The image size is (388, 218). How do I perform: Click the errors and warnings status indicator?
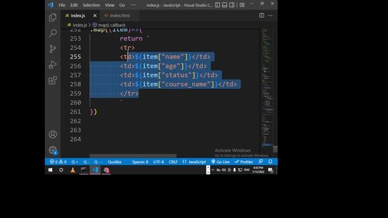coord(58,162)
